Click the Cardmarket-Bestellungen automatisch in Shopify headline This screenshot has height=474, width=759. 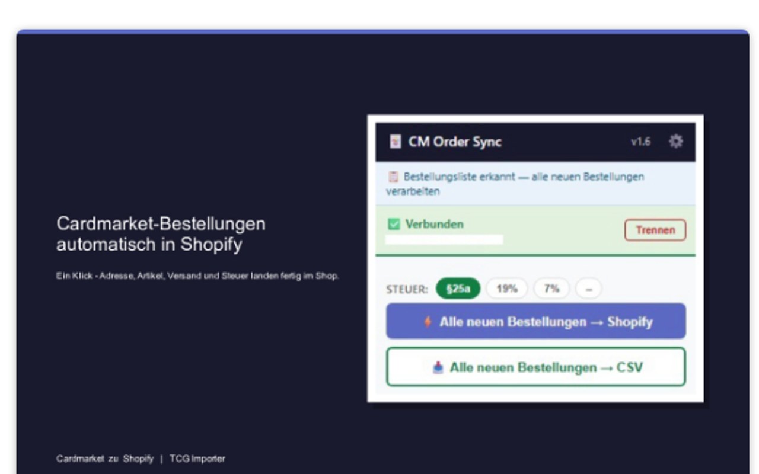coord(161,234)
